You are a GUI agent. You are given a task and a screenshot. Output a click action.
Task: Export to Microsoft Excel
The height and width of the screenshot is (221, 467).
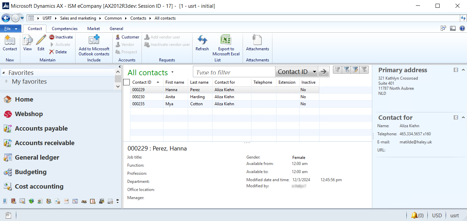click(226, 46)
